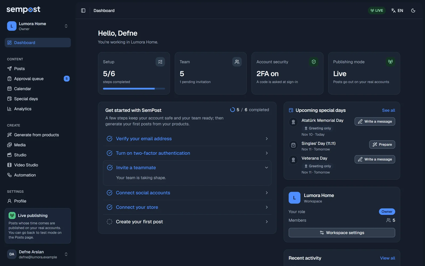Click the Studio sidebar icon
This screenshot has height=266, width=425.
10,155
